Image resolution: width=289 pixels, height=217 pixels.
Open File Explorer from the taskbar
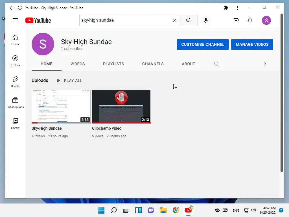[x=163, y=210]
